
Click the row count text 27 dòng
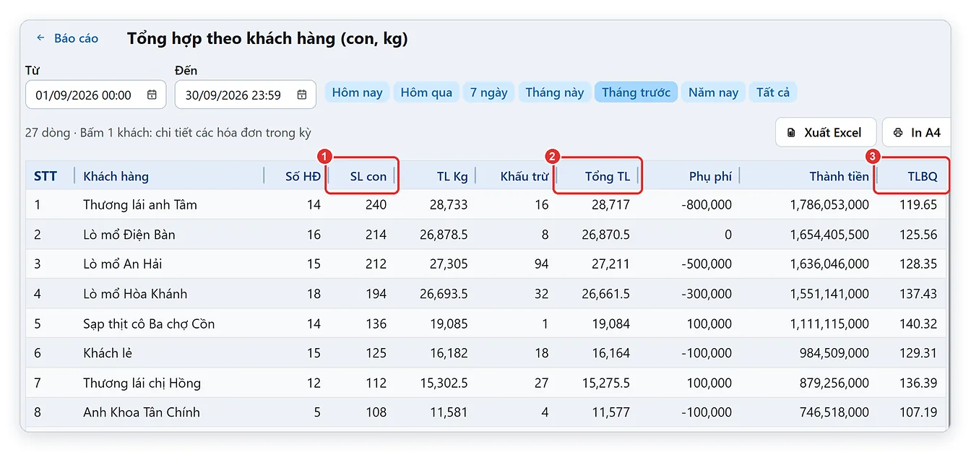(x=48, y=133)
